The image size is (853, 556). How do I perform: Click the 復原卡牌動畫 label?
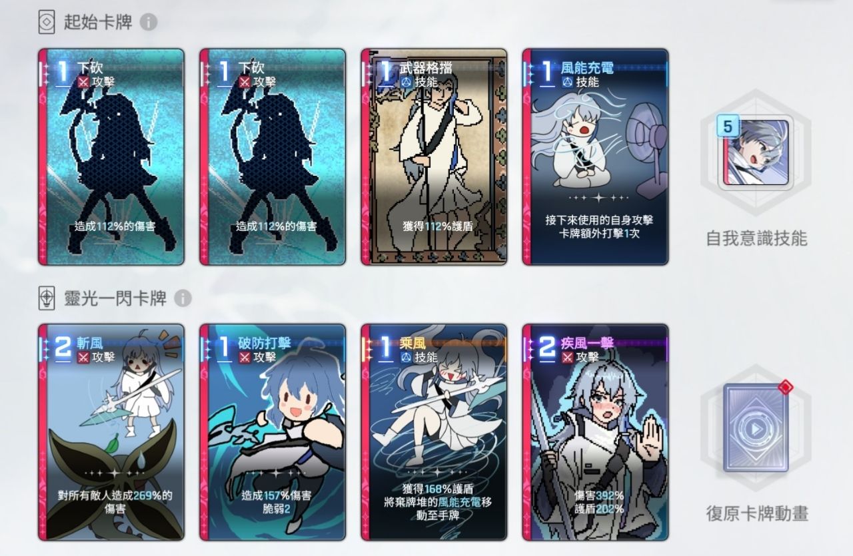[x=756, y=513]
